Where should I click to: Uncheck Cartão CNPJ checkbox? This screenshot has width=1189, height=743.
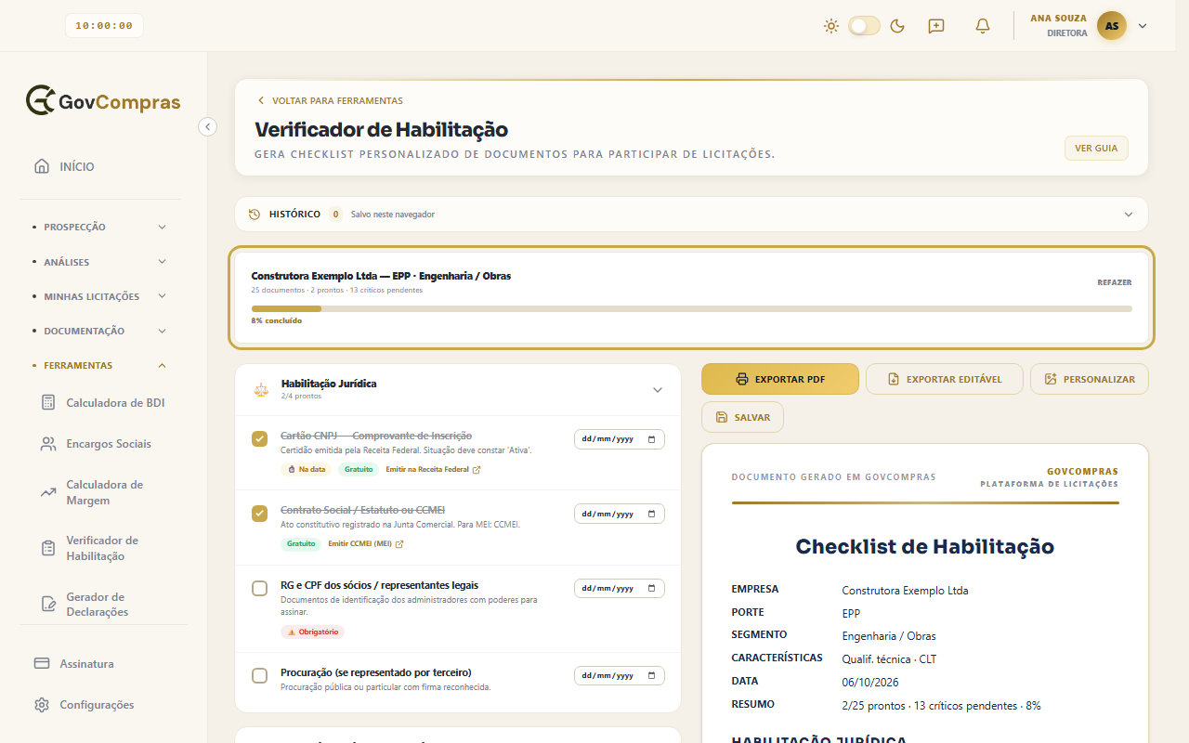260,439
